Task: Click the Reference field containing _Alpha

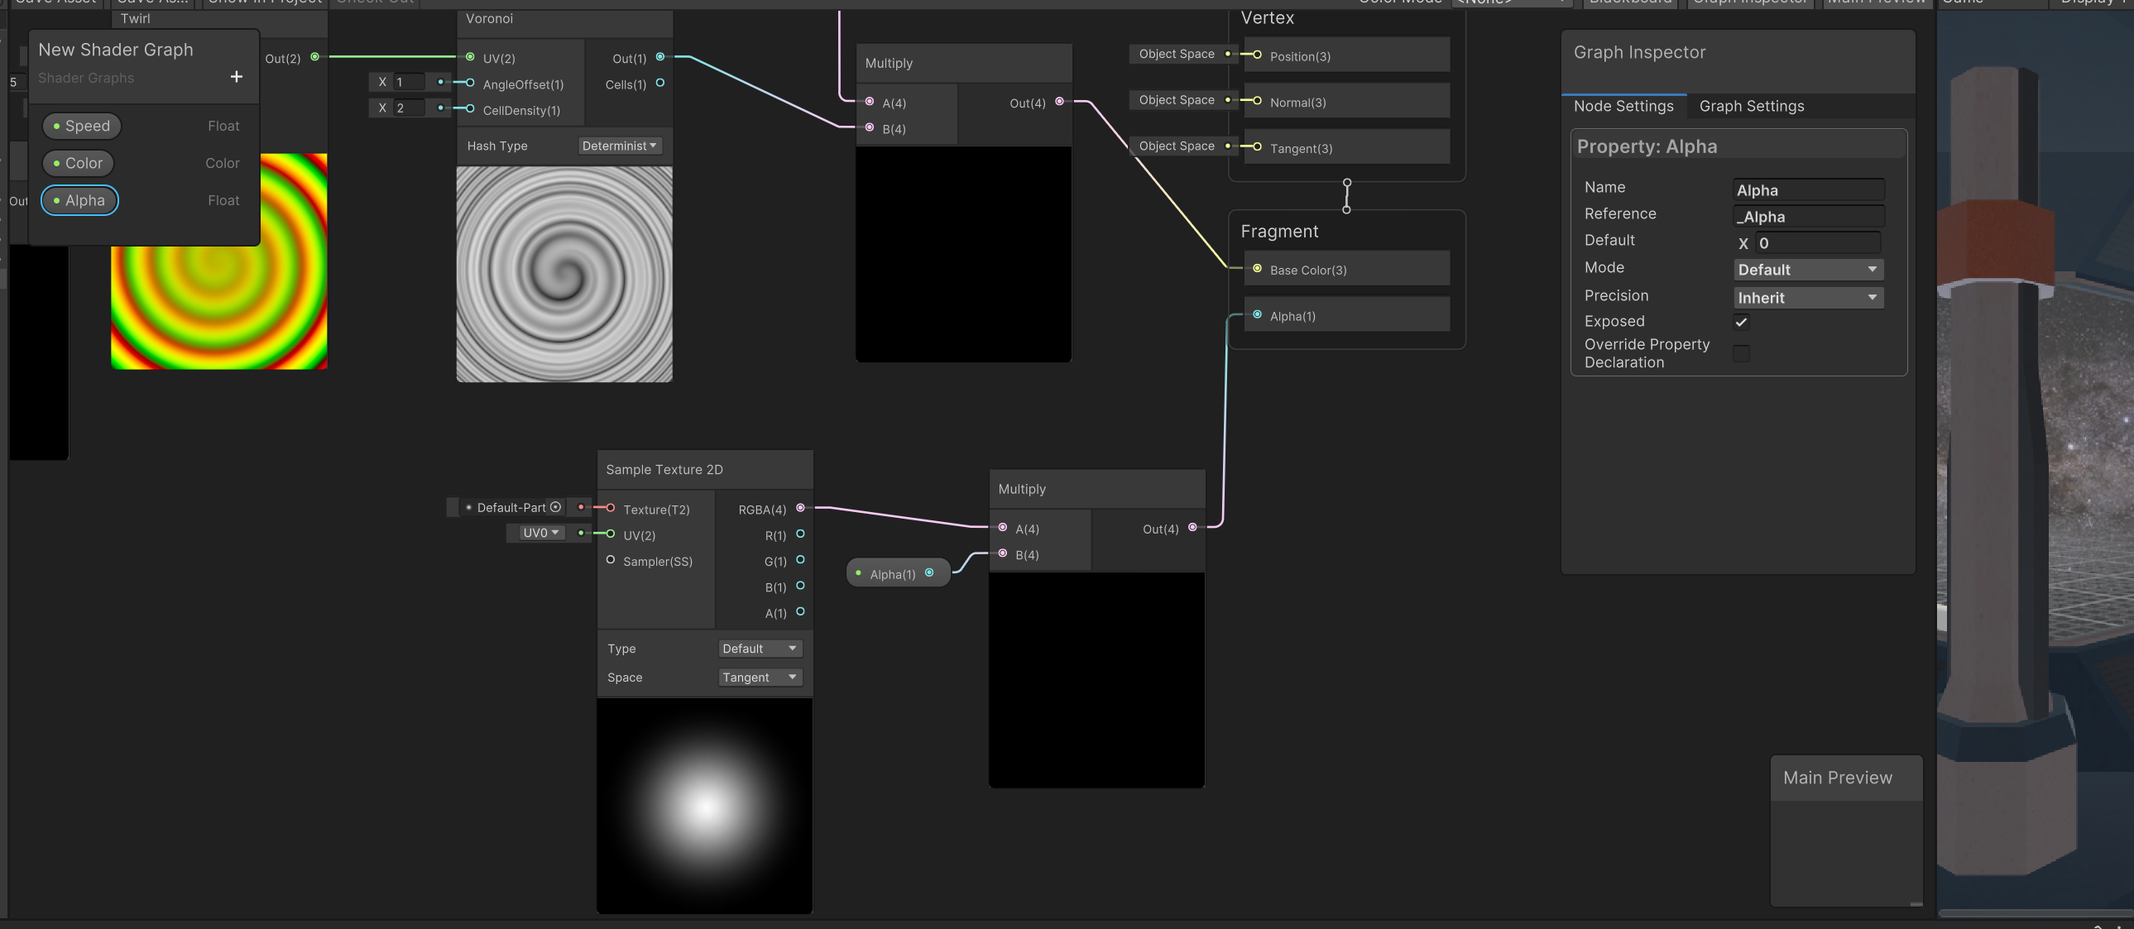Action: point(1808,217)
